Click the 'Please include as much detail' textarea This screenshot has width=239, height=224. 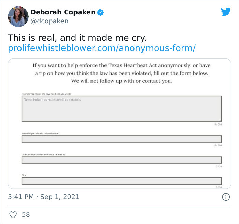[x=122, y=109]
